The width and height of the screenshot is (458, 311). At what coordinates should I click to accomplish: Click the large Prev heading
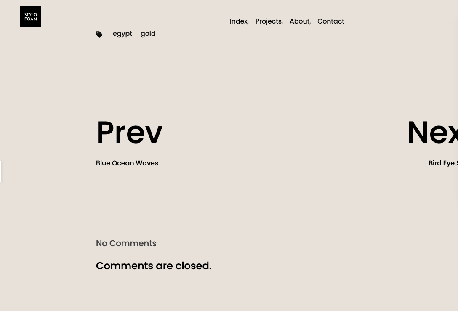pos(129,133)
